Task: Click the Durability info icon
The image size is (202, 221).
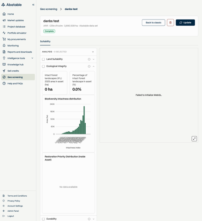Action: click(89, 219)
